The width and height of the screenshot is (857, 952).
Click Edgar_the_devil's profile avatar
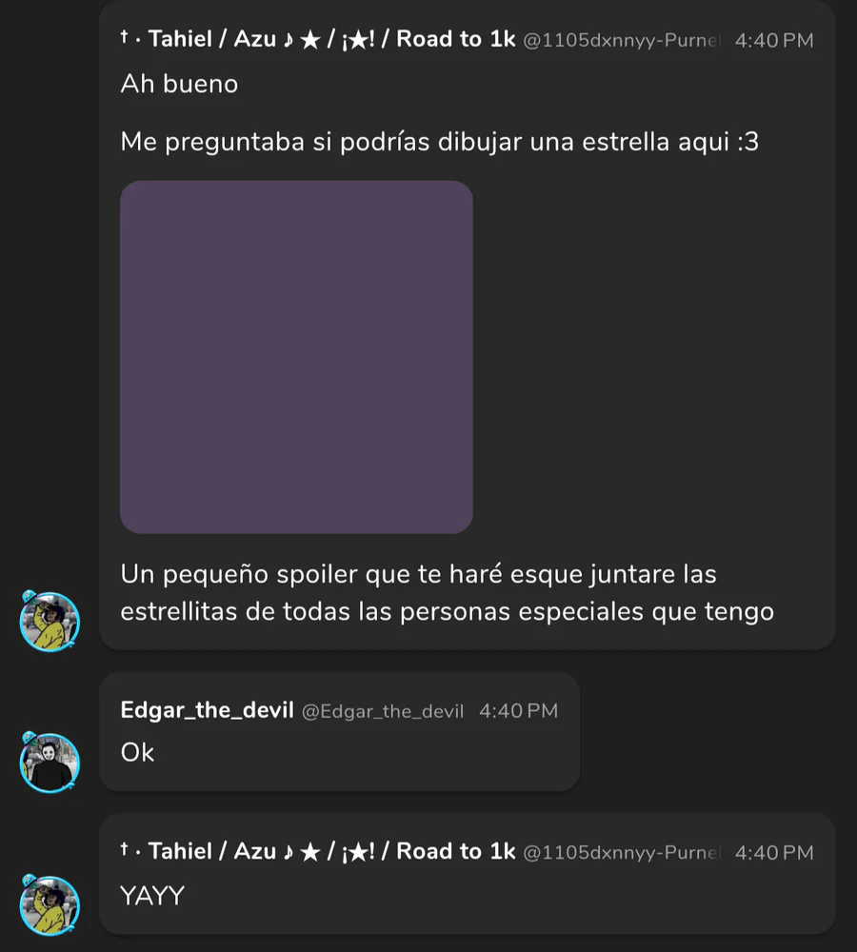click(x=50, y=763)
